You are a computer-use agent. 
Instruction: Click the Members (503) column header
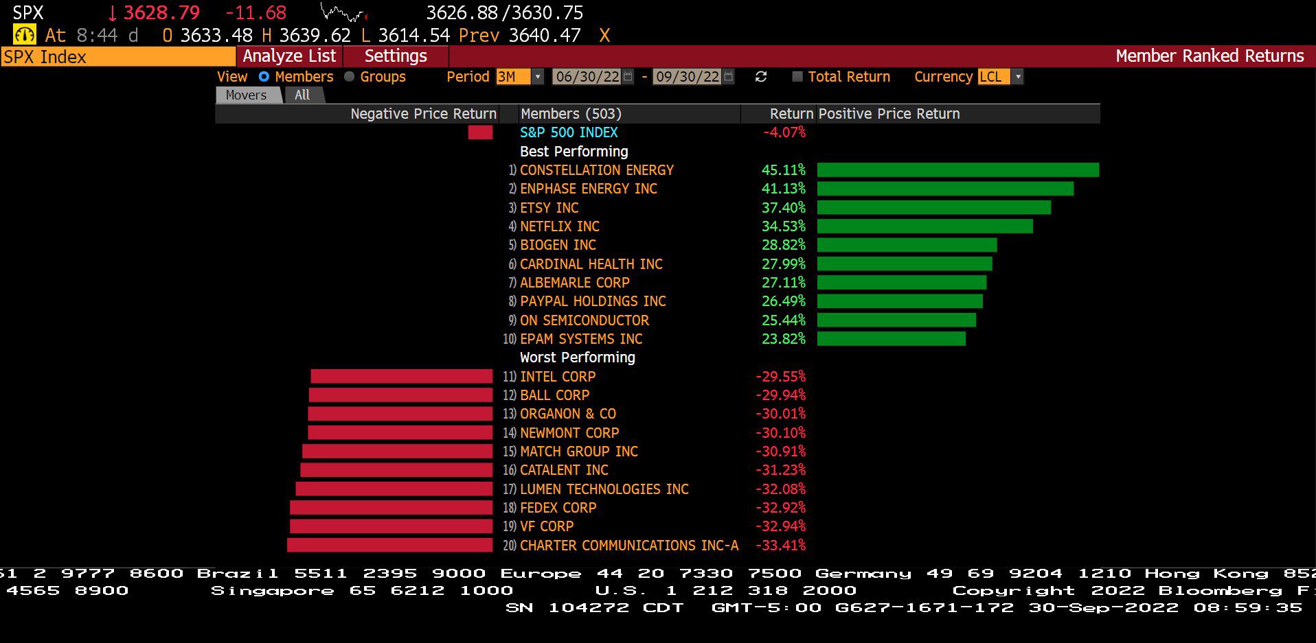[571, 114]
